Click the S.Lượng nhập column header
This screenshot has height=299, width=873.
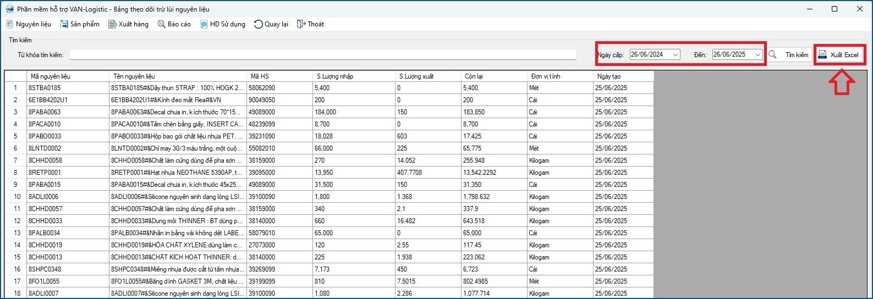coord(354,76)
